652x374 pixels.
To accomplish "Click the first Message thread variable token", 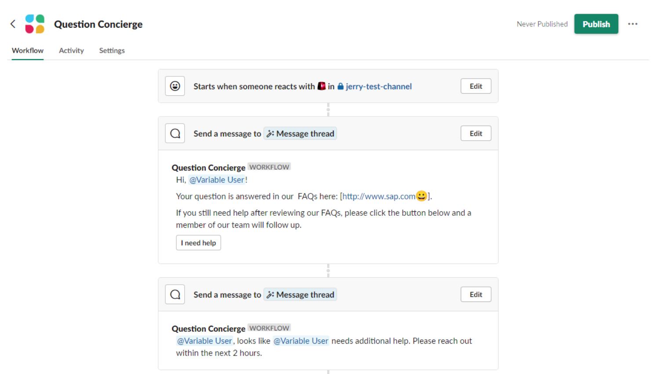I will pyautogui.click(x=300, y=134).
